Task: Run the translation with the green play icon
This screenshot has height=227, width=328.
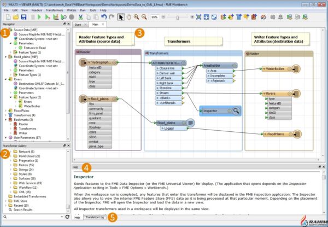Action: point(39,17)
